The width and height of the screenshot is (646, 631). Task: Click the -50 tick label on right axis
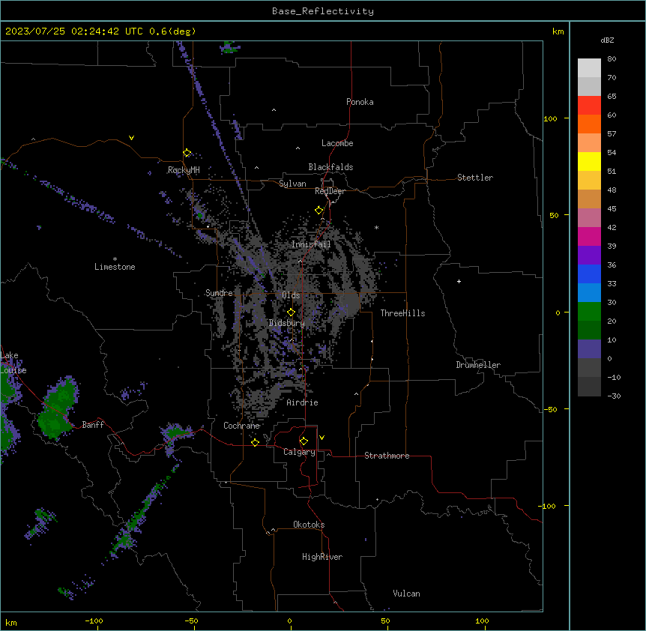(x=550, y=409)
